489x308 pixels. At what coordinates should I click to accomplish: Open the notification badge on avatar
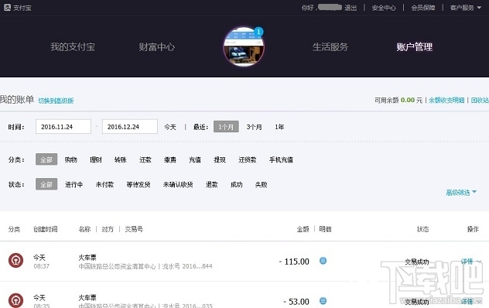coord(258,32)
